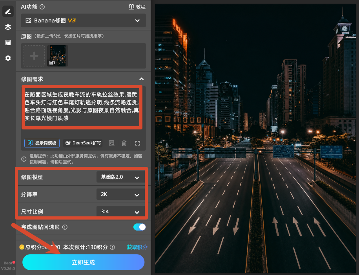Open the settings gear icon in the sidebar
359x275 pixels.
click(8, 58)
